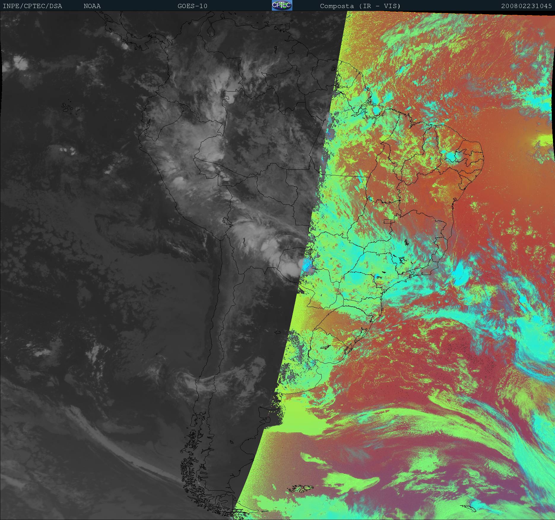This screenshot has height=520, width=555.
Task: Select the NOAA label in header
Action: pyautogui.click(x=92, y=6)
